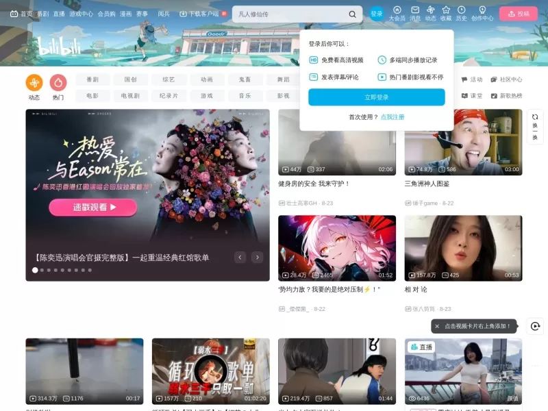548x411 pixels.
Task: Open the 番剧 menu item
Action: [42, 13]
